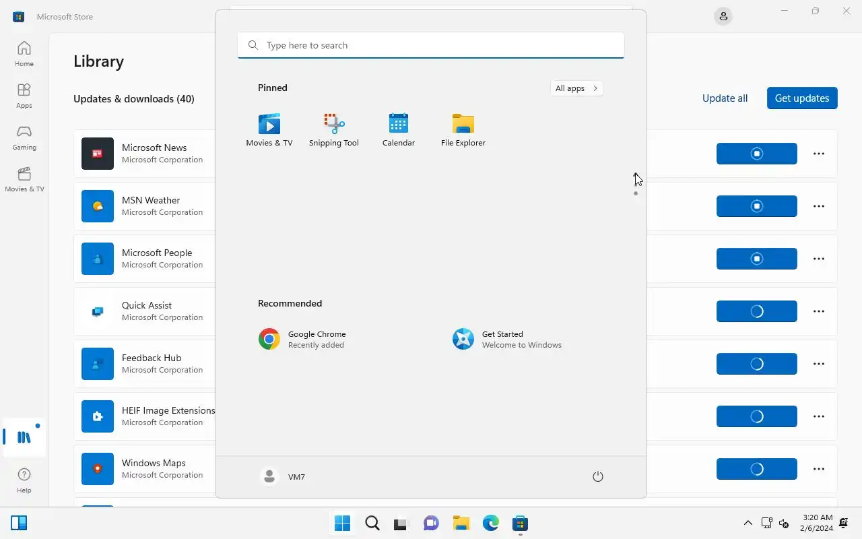The height and width of the screenshot is (539, 862).
Task: Open File Explorer from pinned apps
Action: point(463,130)
